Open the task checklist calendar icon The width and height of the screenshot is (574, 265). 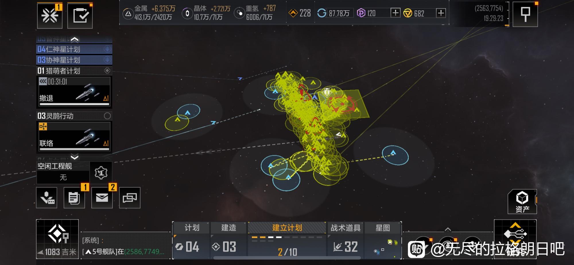[80, 16]
